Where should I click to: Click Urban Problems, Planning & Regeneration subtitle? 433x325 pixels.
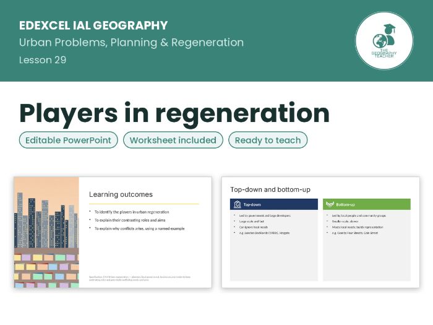coord(131,43)
